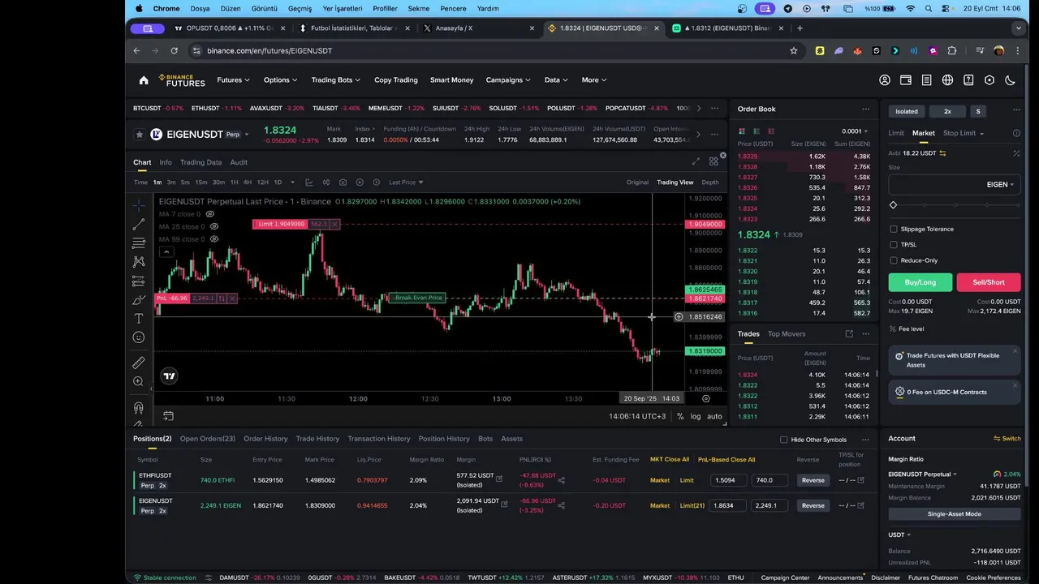Open the 2x leverage button
Image resolution: width=1039 pixels, height=584 pixels.
click(x=947, y=111)
